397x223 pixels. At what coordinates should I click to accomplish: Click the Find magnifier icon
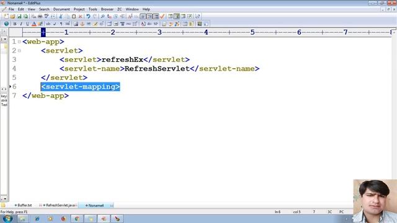(x=102, y=16)
